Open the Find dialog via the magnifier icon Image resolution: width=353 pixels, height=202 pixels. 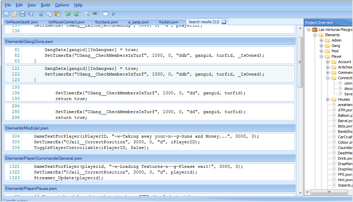click(x=87, y=14)
